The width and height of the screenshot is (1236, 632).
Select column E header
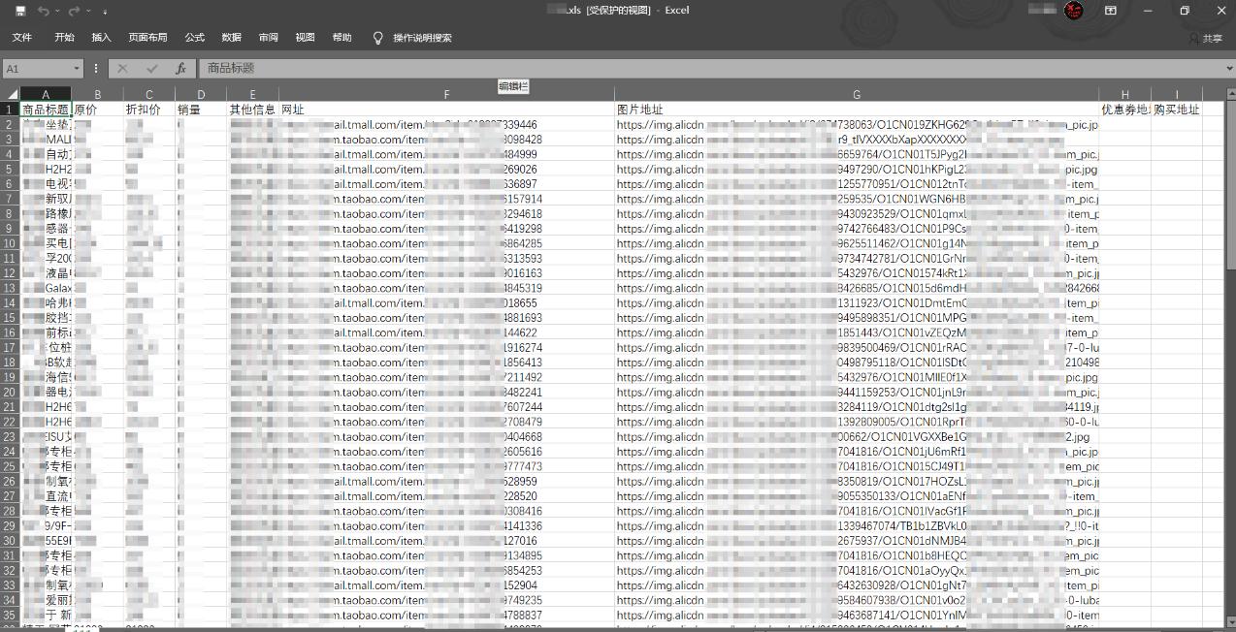click(x=252, y=94)
